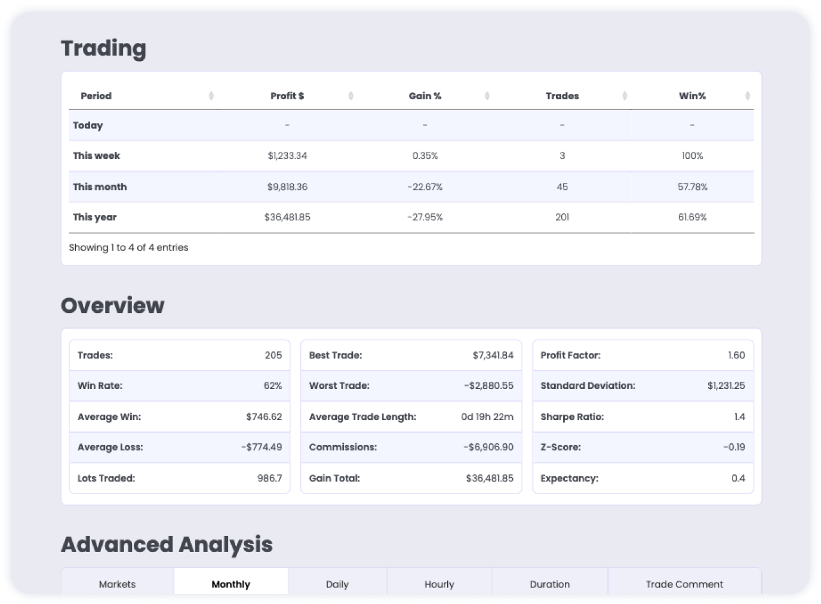Image resolution: width=821 pixels, height=604 pixels.
Task: Toggle ascending sort on the Period header
Action: 212,96
